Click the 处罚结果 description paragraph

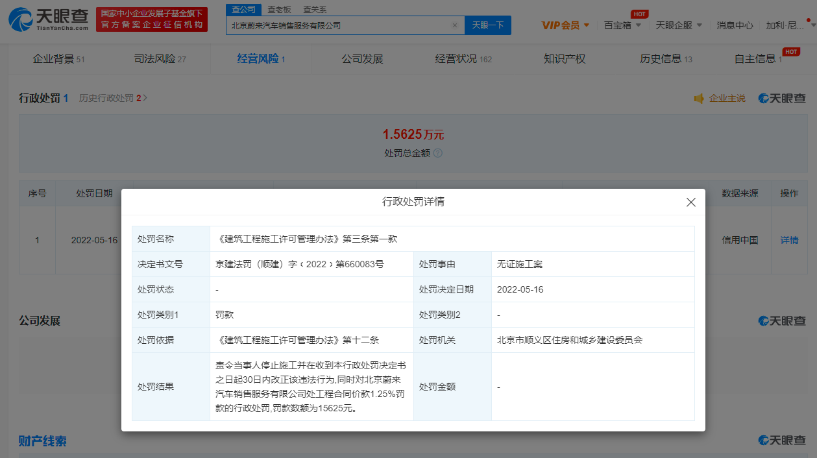(311, 387)
